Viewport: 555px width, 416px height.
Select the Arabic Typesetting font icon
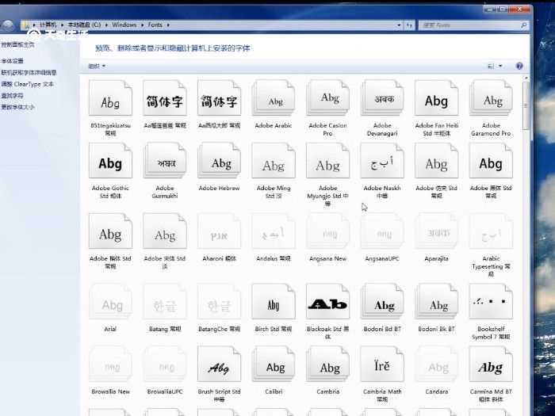(x=491, y=231)
